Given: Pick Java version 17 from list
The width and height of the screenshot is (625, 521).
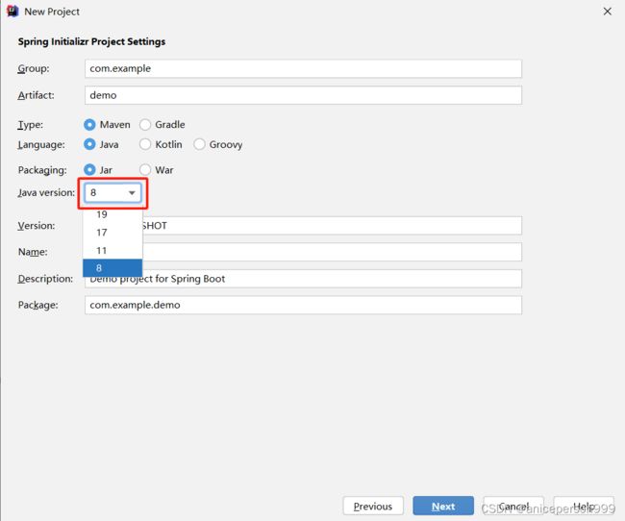Looking at the screenshot, I should [112, 233].
